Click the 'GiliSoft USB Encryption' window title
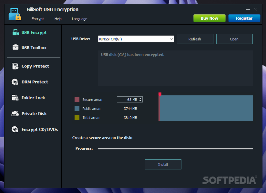This screenshot has width=266, height=193. coord(53,9)
